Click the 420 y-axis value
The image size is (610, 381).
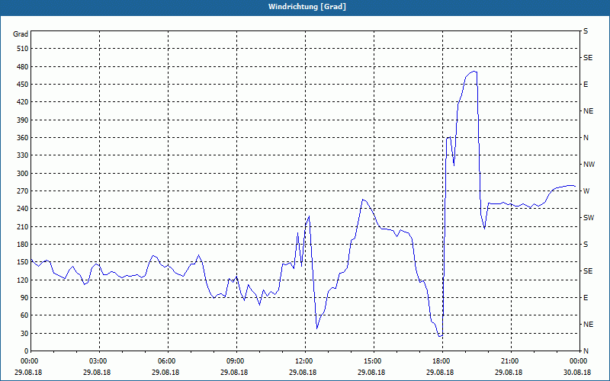tap(23, 102)
